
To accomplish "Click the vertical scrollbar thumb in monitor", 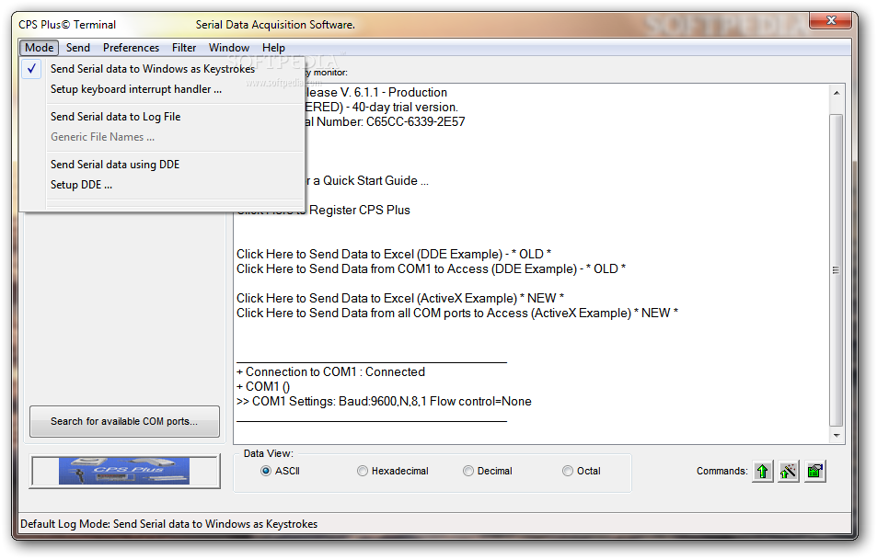I will (837, 270).
